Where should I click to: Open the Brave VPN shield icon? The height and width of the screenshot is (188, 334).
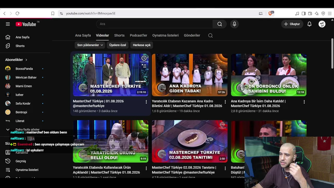pos(323,14)
